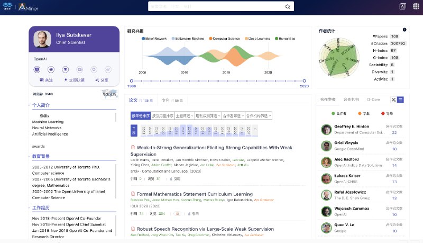
Task: Click the graduation cap scholar icon
Action: point(65,70)
